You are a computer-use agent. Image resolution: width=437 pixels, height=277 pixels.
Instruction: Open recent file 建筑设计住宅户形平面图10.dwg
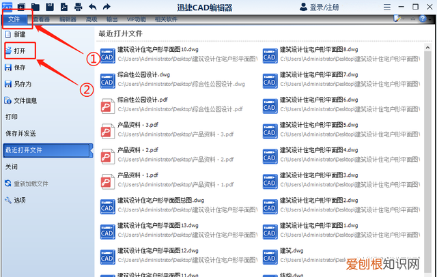tap(178, 55)
